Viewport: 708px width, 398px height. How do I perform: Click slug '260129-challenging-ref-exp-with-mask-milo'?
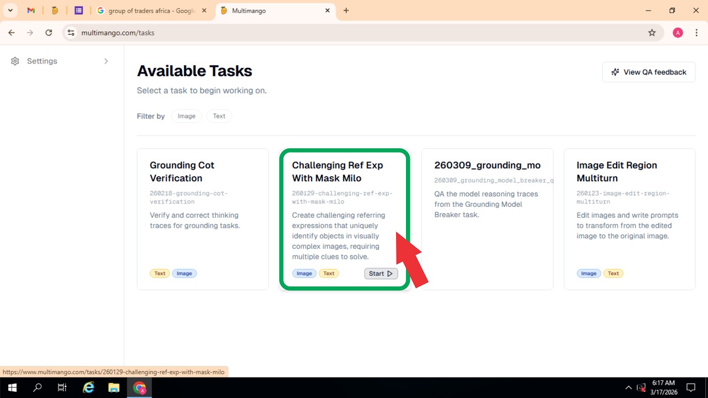pyautogui.click(x=342, y=197)
